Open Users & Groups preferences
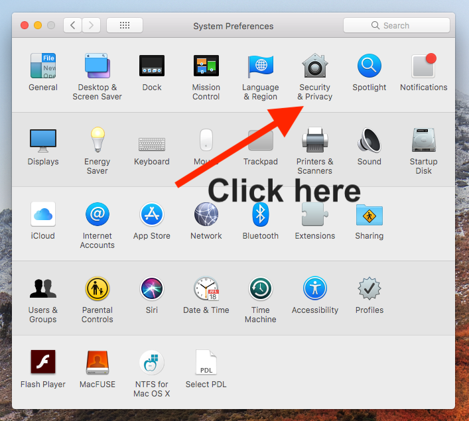Screen dimensions: 469x421 43,288
